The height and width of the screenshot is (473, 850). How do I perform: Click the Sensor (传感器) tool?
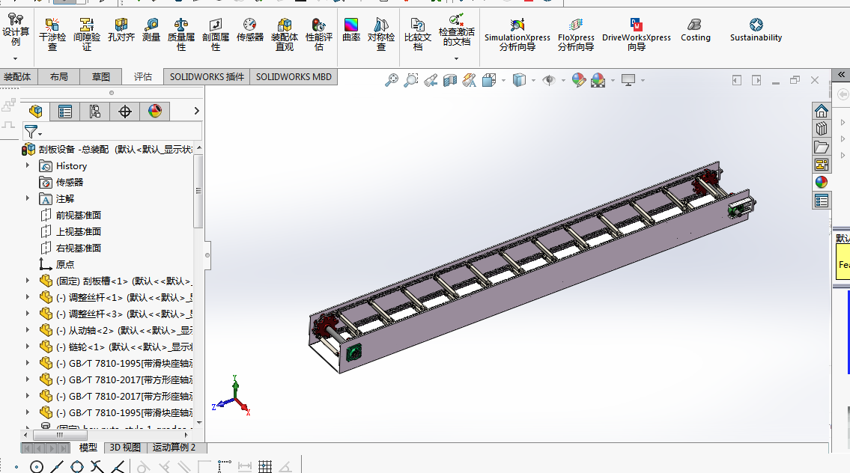pyautogui.click(x=250, y=30)
